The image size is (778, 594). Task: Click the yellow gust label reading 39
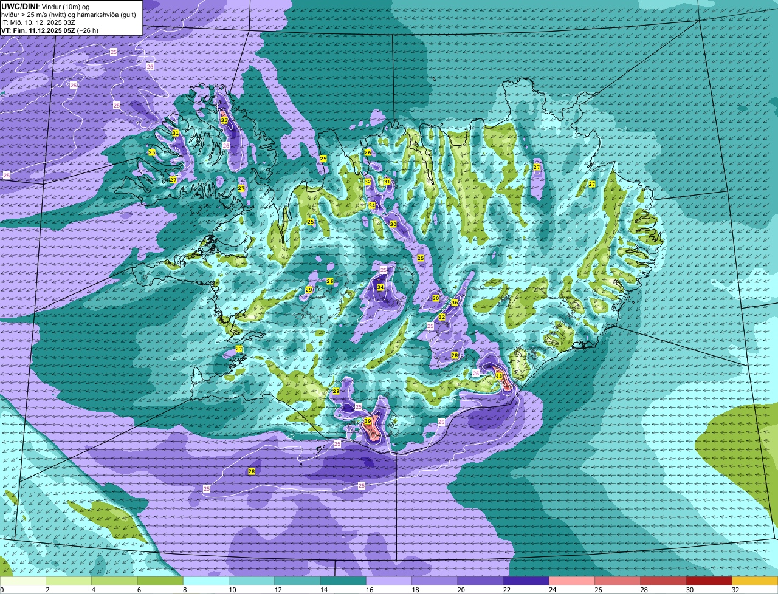pyautogui.click(x=368, y=421)
